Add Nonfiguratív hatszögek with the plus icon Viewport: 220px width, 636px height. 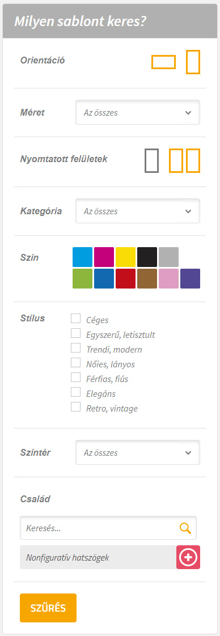(188, 557)
